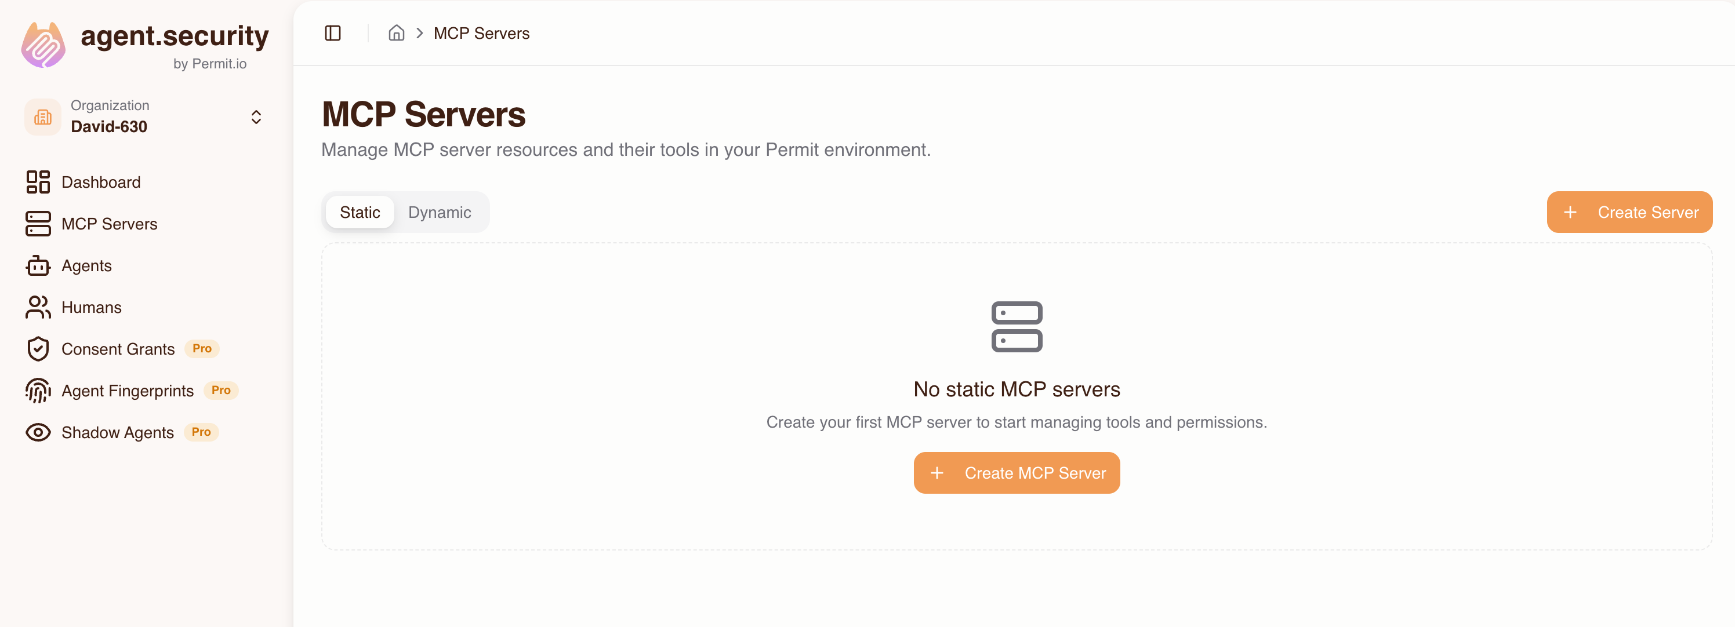Click the Shadow Agents eye icon

(38, 432)
